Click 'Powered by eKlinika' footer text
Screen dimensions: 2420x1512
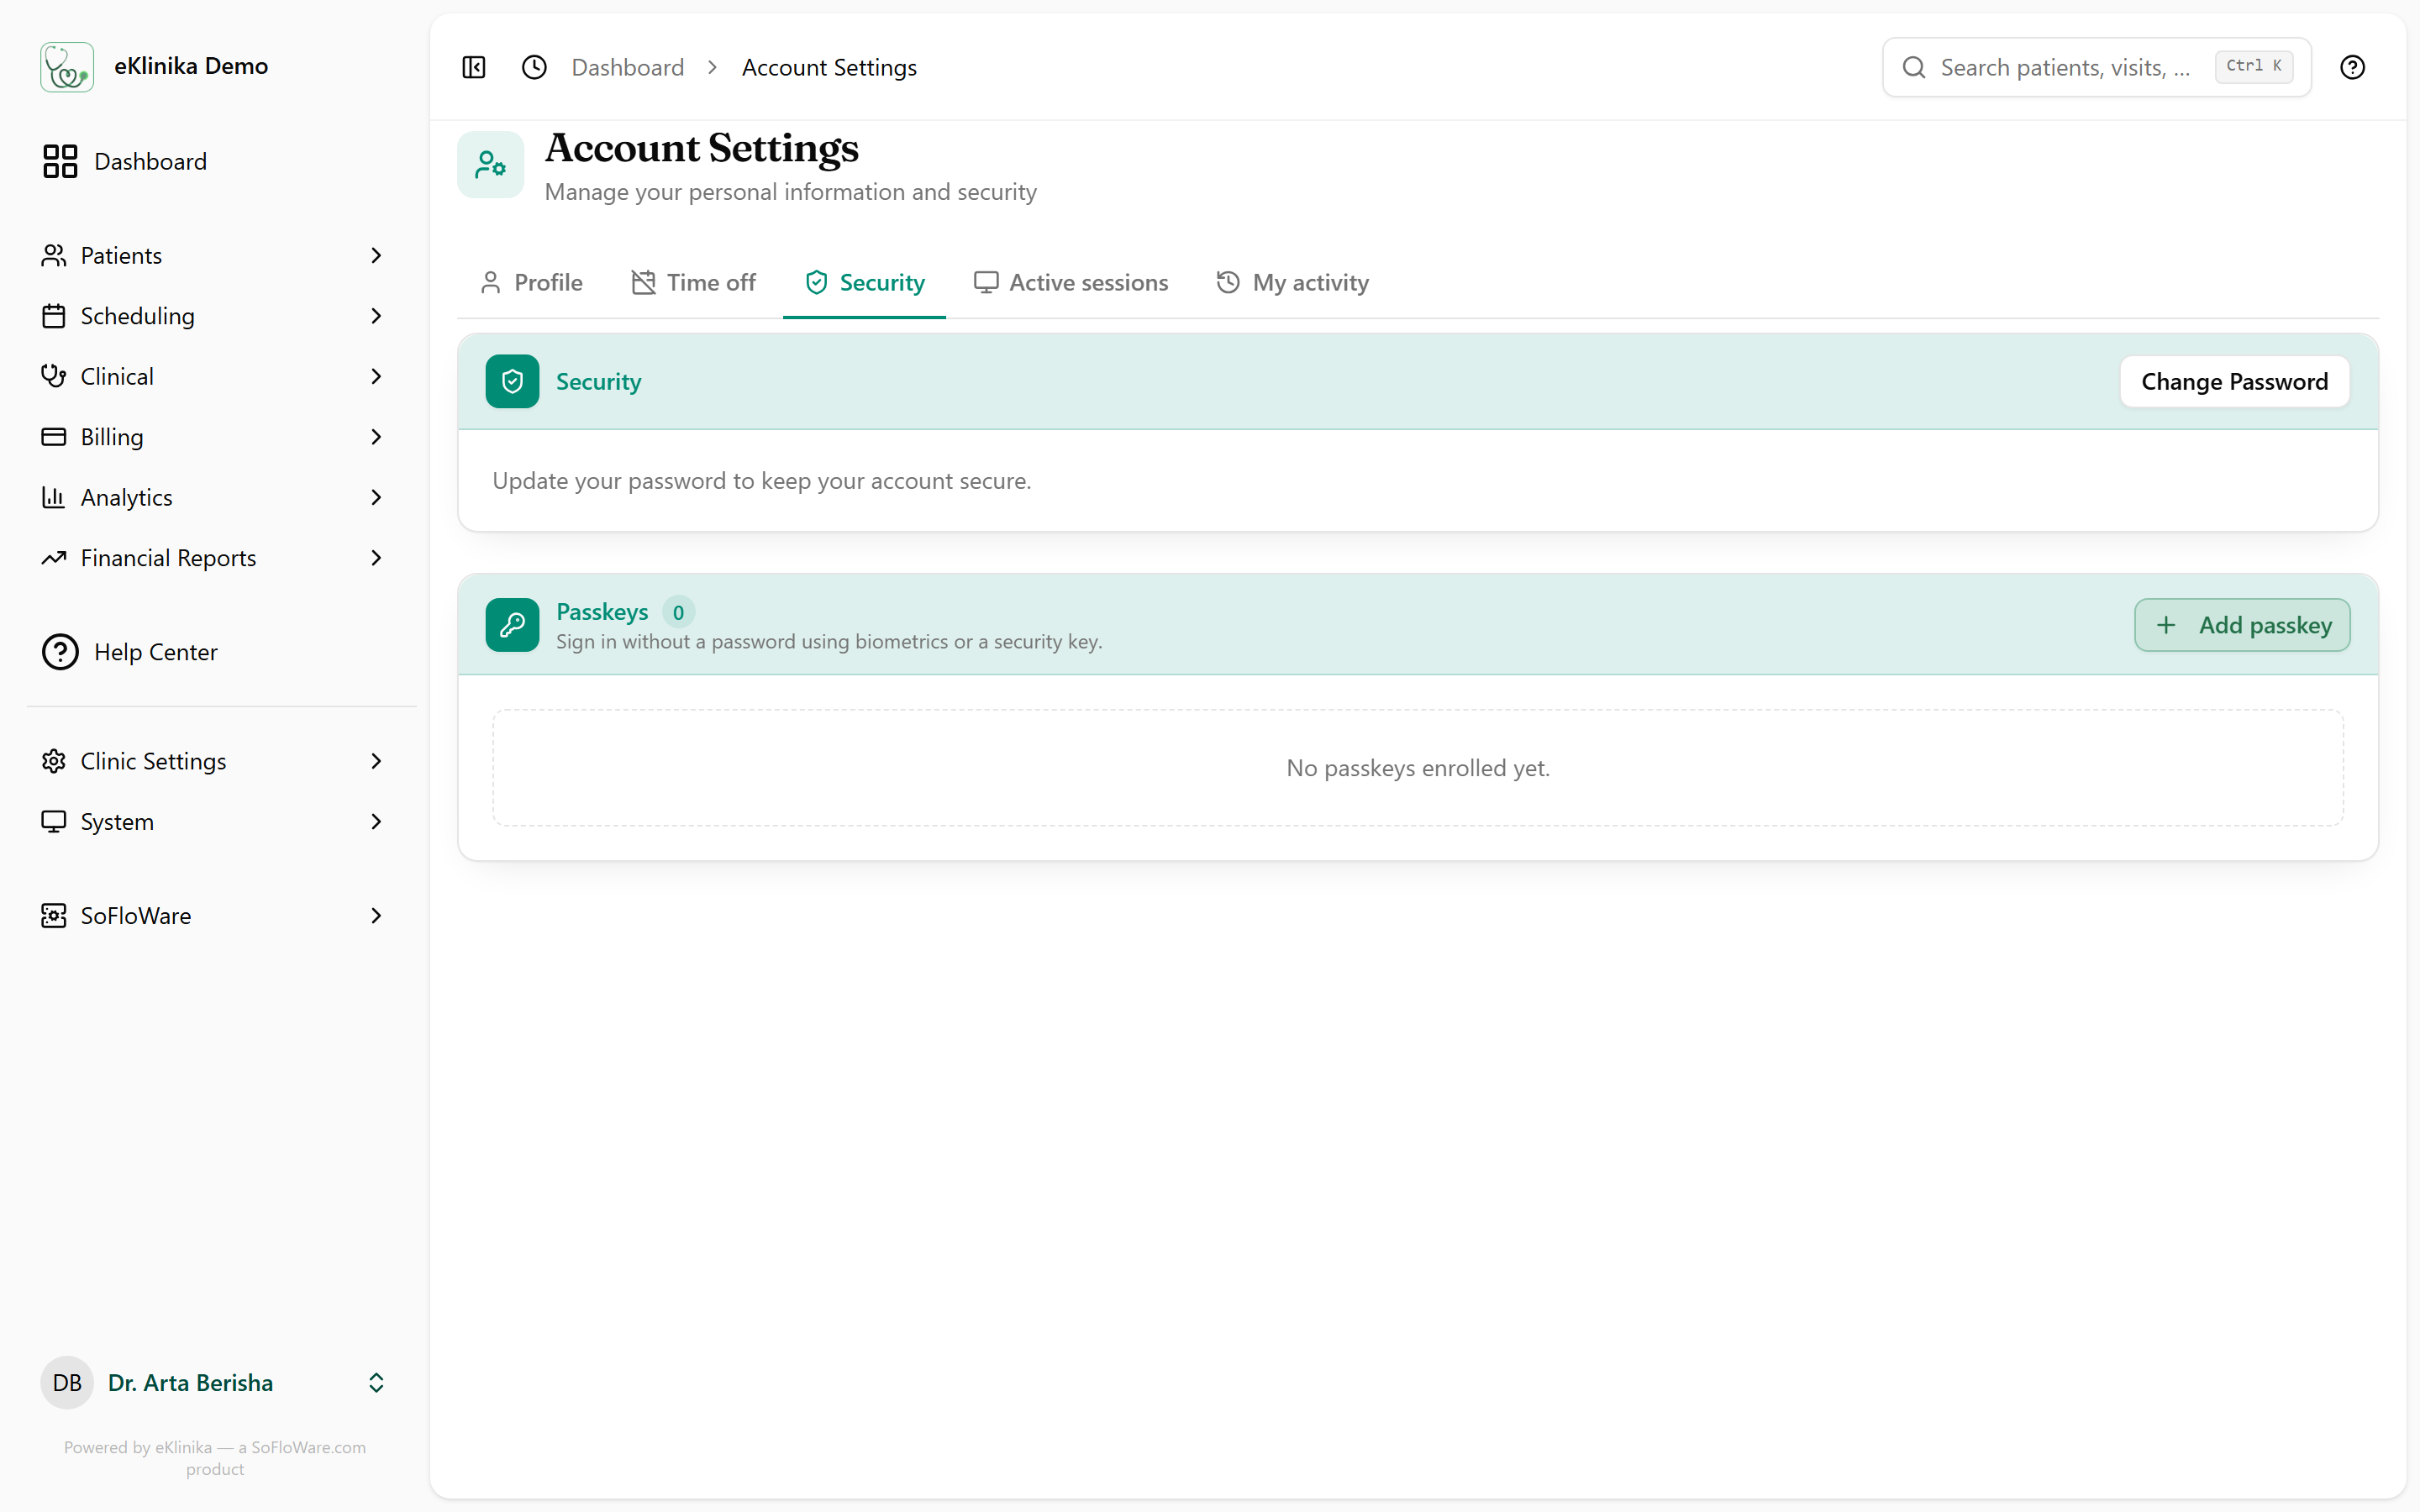point(215,1458)
